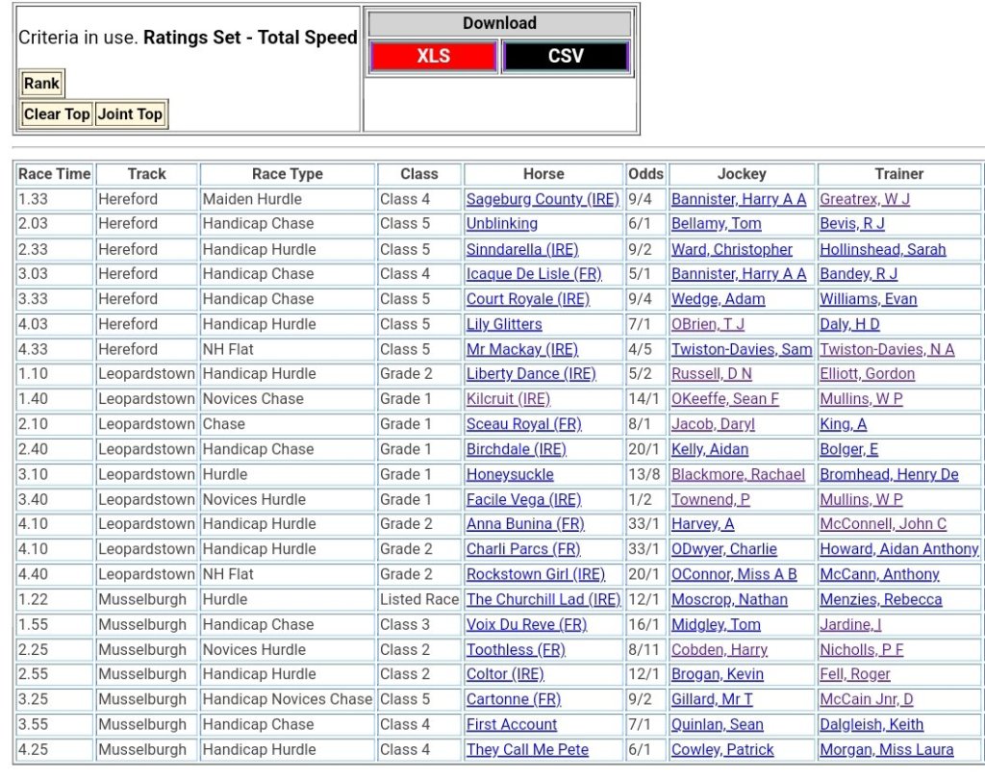985x779 pixels.
Task: Select the Joint Top button
Action: pos(130,114)
